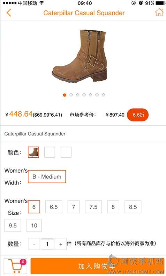
Task: Select size 6.5
Action: click(54, 207)
